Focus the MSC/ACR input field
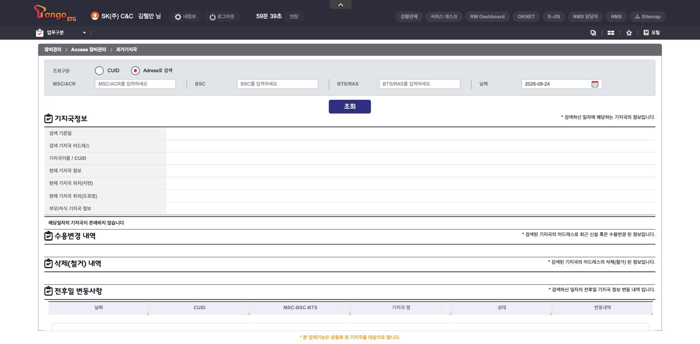This screenshot has width=700, height=344. [135, 84]
